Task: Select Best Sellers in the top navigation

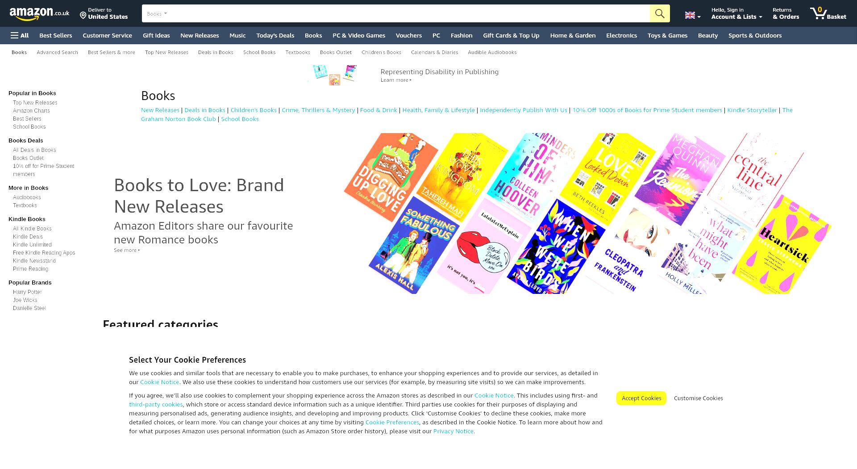Action: 55,35
